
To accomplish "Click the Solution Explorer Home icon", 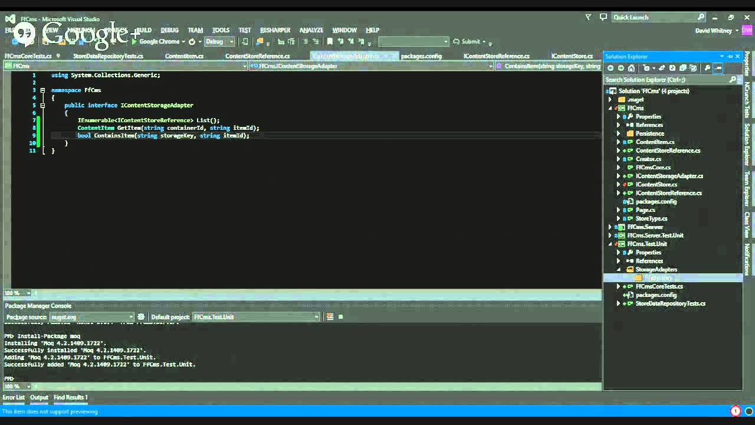I will [x=631, y=68].
